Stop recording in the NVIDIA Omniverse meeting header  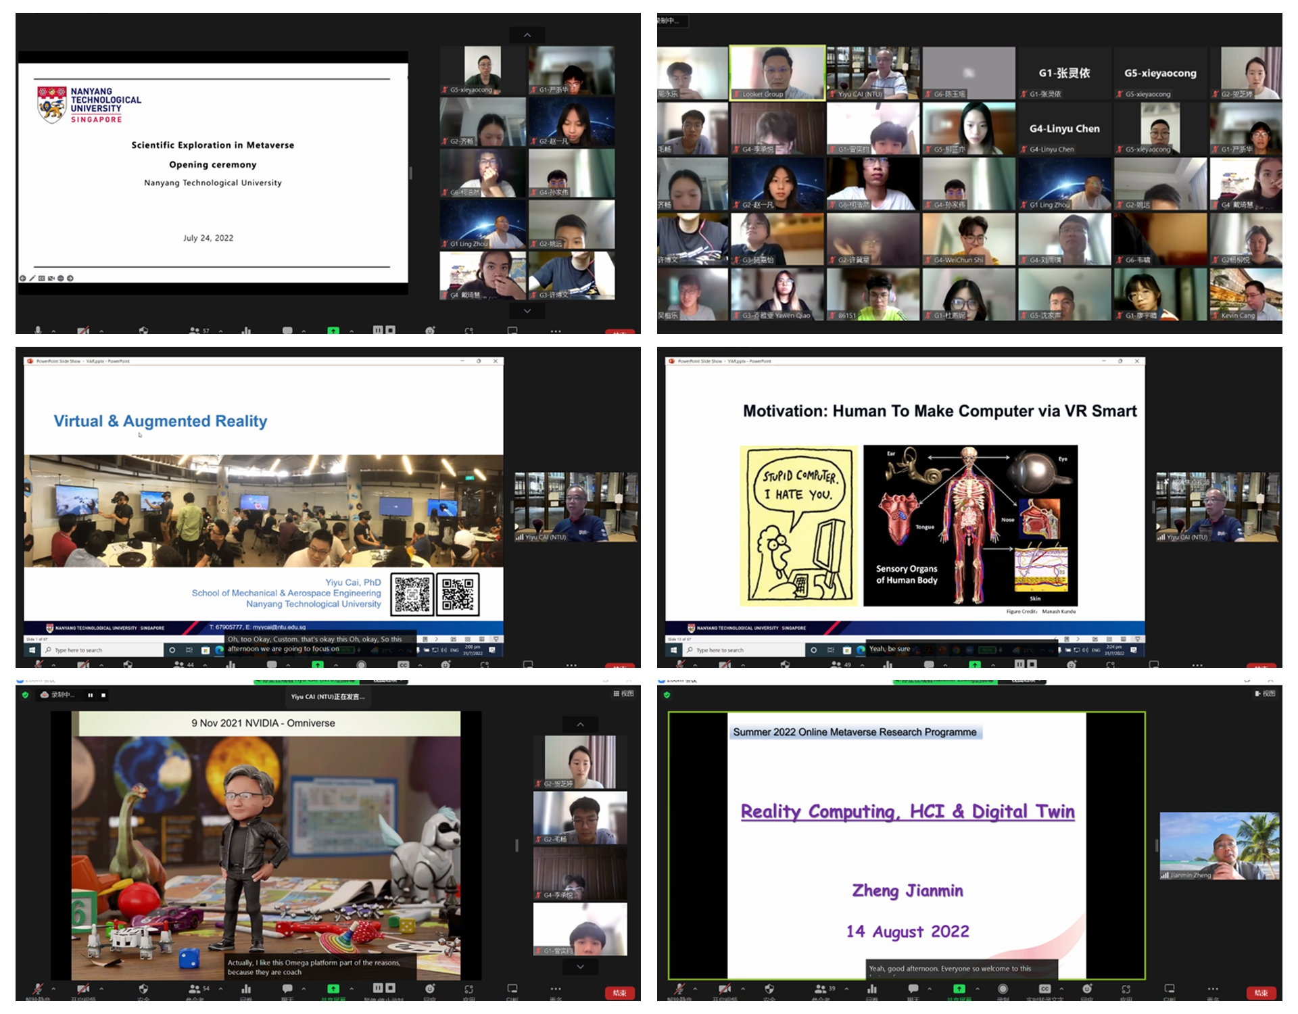point(103,695)
